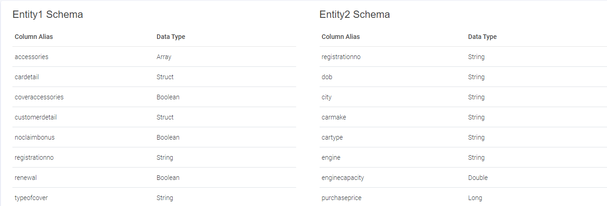Viewport: 607px width, 206px height.
Task: Select the noclaimbonus row
Action: (x=154, y=137)
